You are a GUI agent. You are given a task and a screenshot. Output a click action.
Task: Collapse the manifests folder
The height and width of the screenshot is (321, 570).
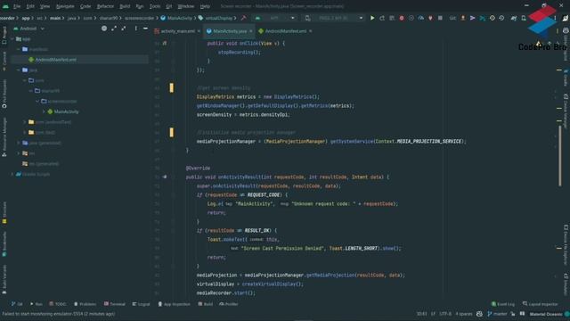tap(19, 49)
